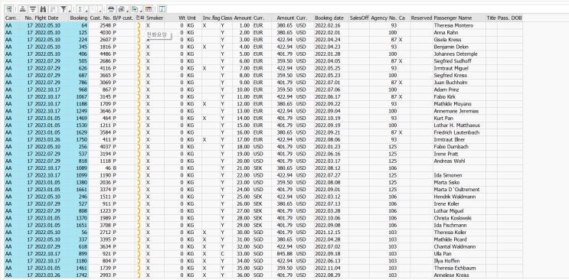Click phone icon in Benjamin Delon row
The height and width of the screenshot is (280, 569).
139,47
